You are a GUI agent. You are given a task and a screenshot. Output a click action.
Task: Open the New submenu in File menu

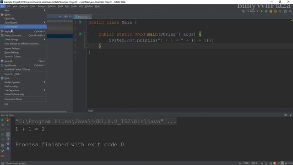(23, 11)
